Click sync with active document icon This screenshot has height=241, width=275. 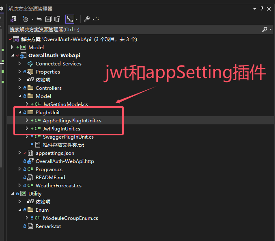(39, 19)
